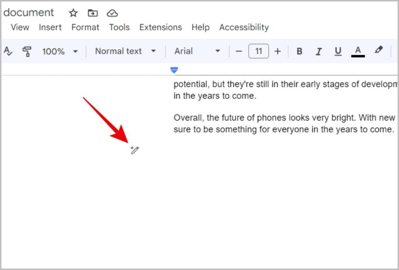Open the Tools menu
This screenshot has width=399, height=270.
[119, 27]
